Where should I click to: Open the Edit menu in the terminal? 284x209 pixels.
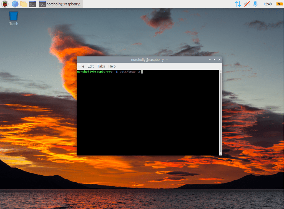91,66
